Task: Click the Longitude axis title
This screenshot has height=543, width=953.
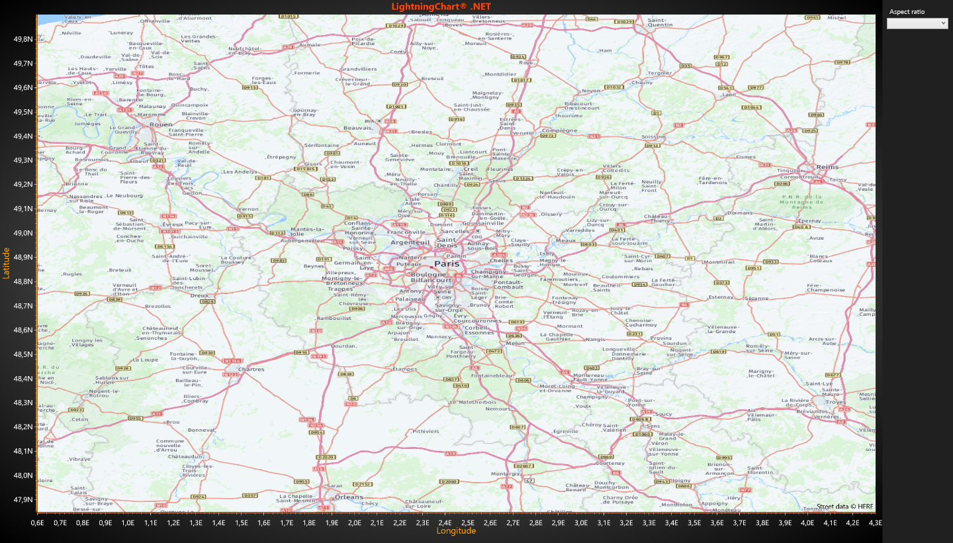Action: [x=456, y=531]
